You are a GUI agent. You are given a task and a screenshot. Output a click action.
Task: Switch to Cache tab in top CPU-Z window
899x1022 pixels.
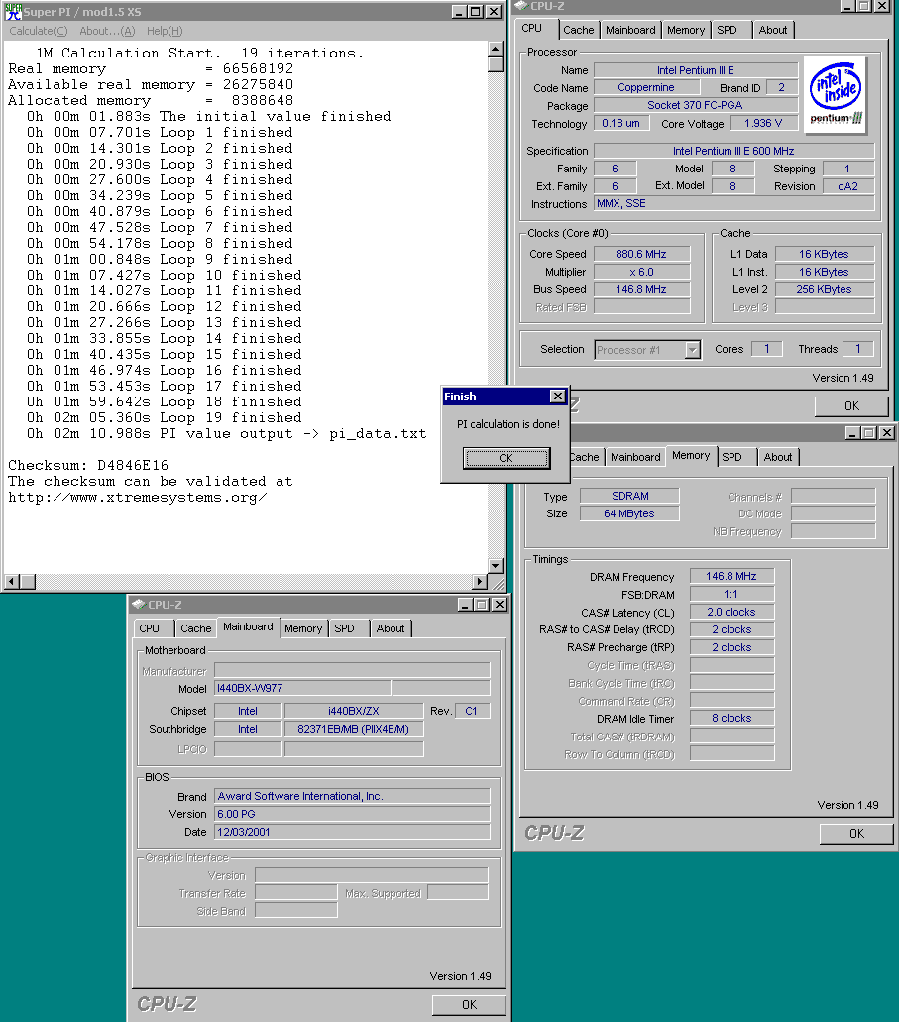point(578,30)
